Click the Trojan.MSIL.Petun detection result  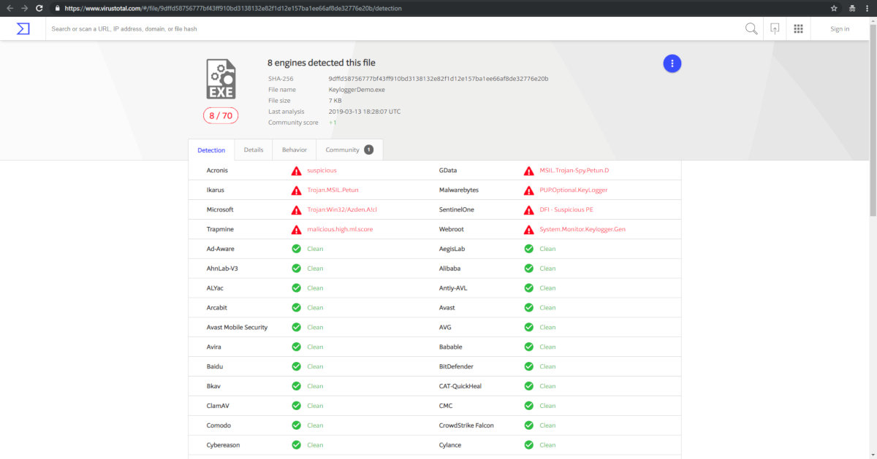pos(333,190)
